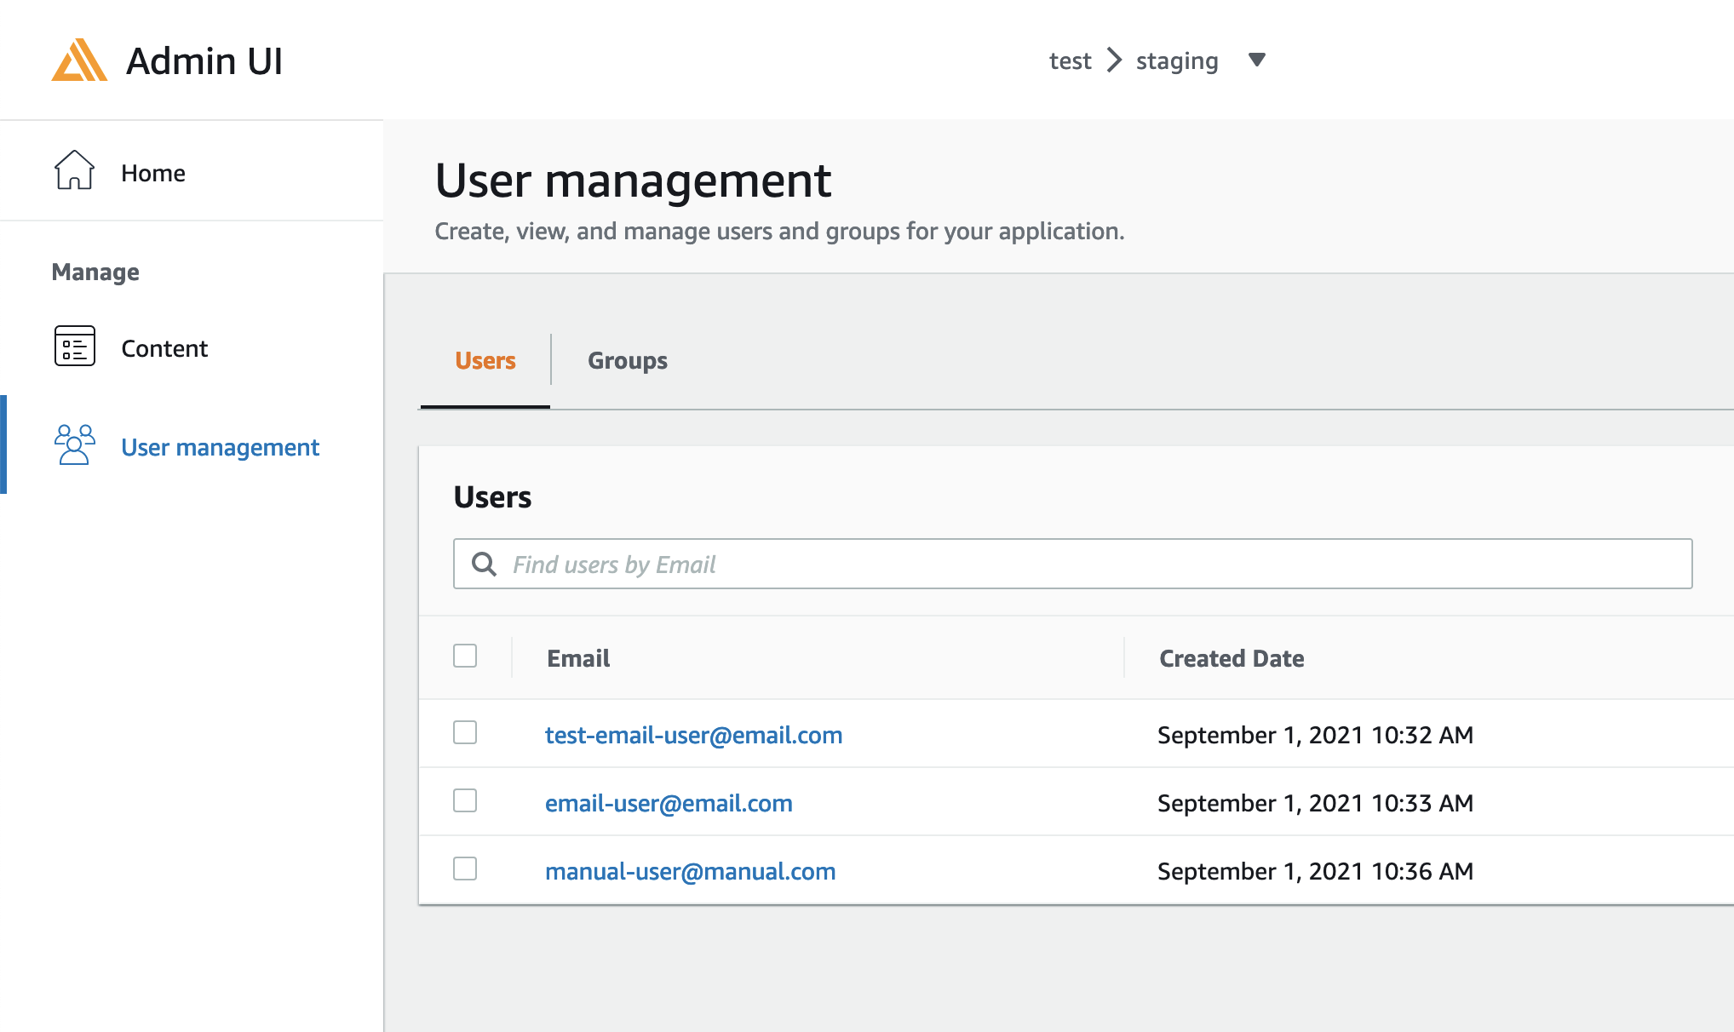1734x1032 pixels.
Task: Open the User management sidebar link
Action: 220,447
